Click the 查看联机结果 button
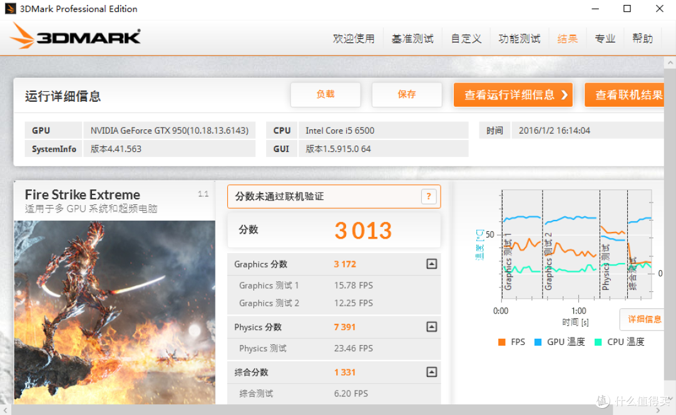Viewport: 676px width, 415px height. (x=624, y=95)
